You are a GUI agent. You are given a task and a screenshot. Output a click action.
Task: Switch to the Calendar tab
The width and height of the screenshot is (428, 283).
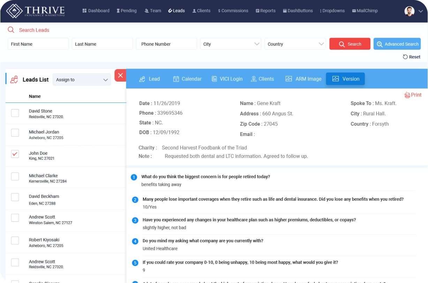[187, 79]
